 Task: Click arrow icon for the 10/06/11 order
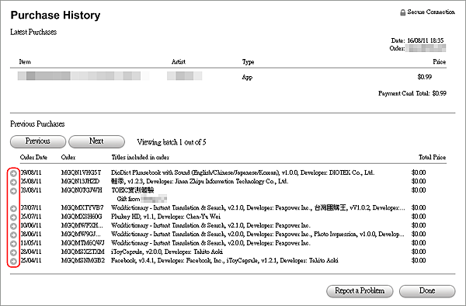tap(13, 226)
